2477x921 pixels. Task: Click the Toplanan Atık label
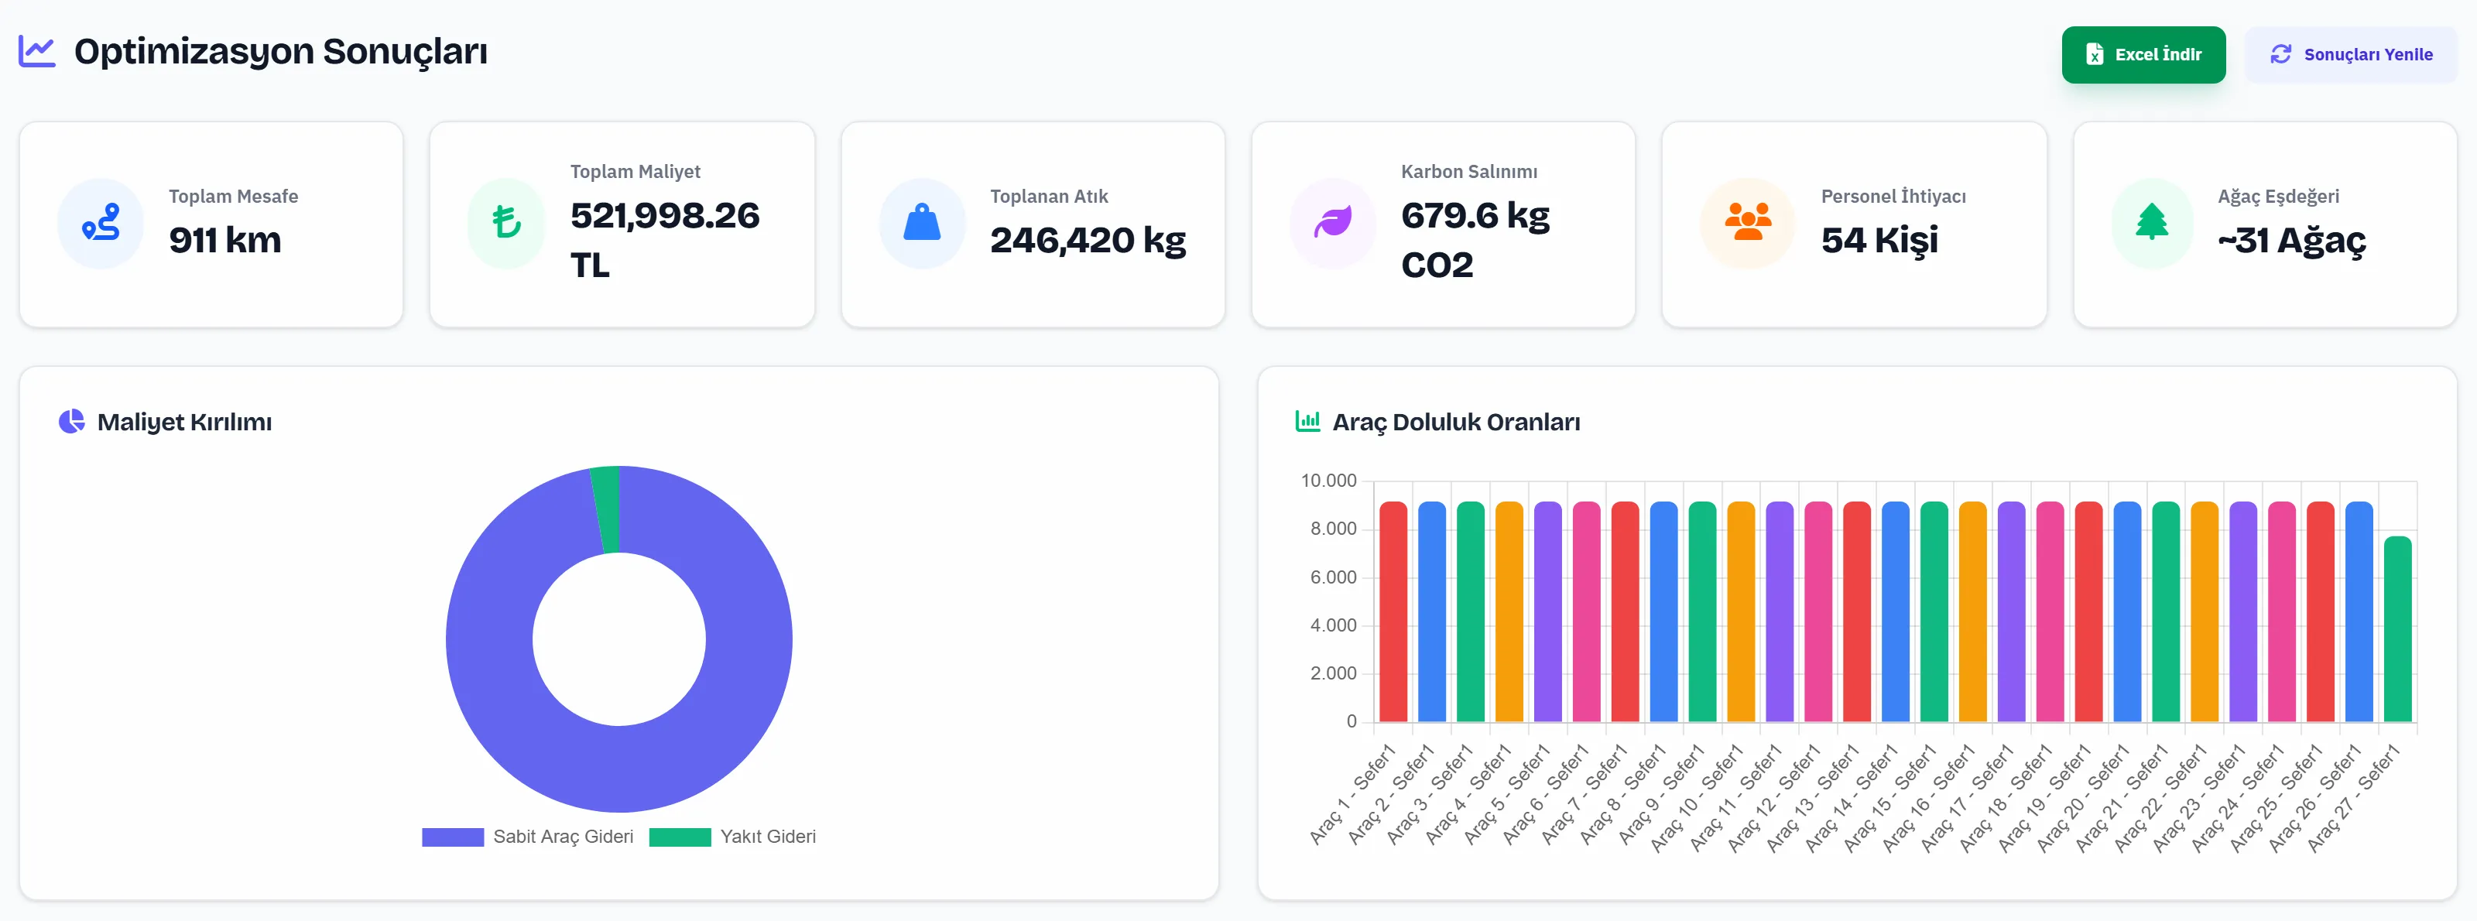click(x=1048, y=196)
